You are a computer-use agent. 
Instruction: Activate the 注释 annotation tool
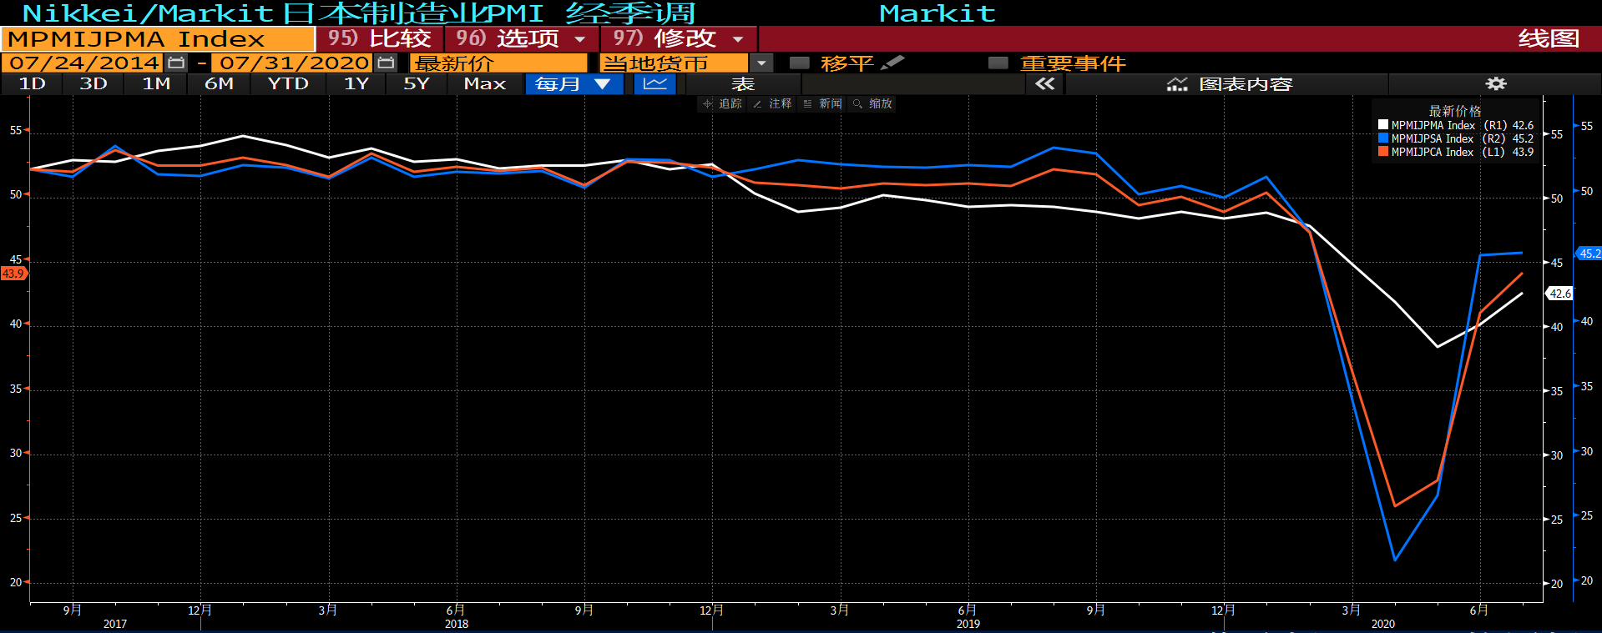[x=772, y=103]
